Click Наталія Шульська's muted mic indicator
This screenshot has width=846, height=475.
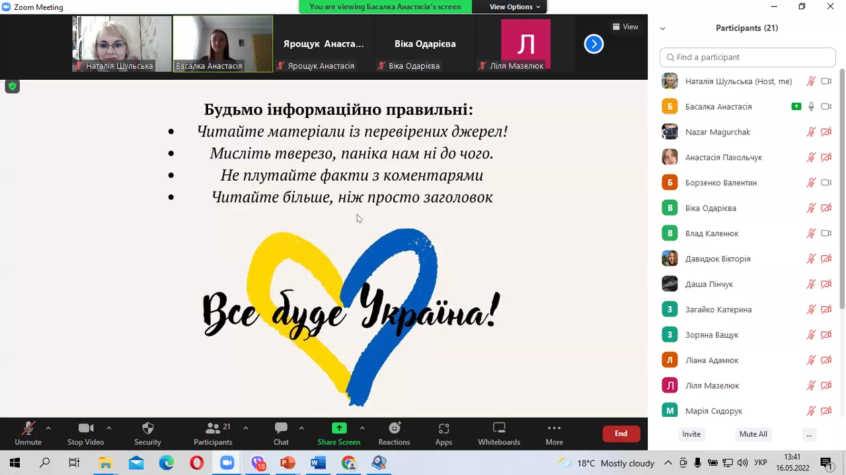[x=811, y=81]
